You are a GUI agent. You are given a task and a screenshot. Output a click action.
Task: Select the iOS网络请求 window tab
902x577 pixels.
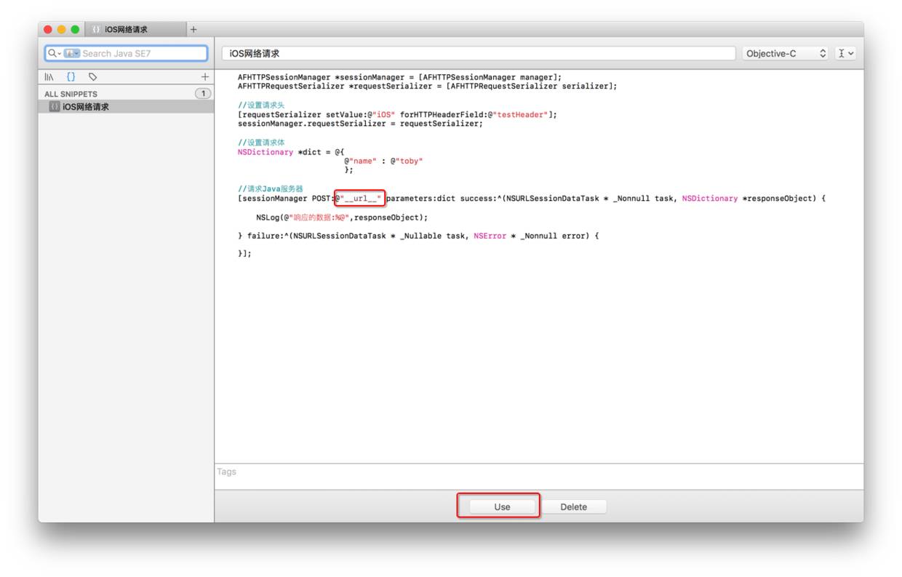pyautogui.click(x=135, y=30)
